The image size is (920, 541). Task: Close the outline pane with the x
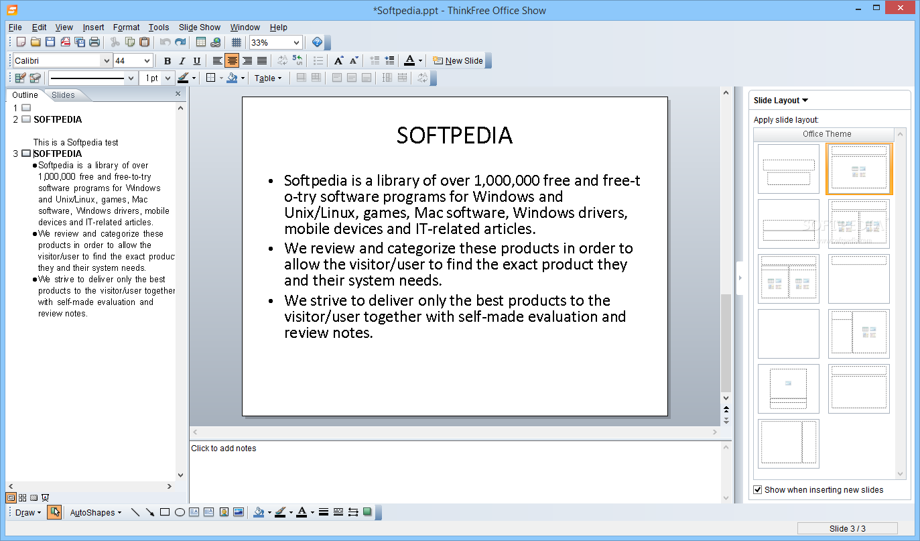click(x=178, y=94)
